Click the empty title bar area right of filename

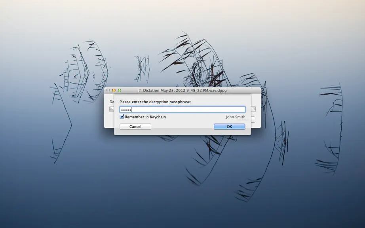pos(243,90)
